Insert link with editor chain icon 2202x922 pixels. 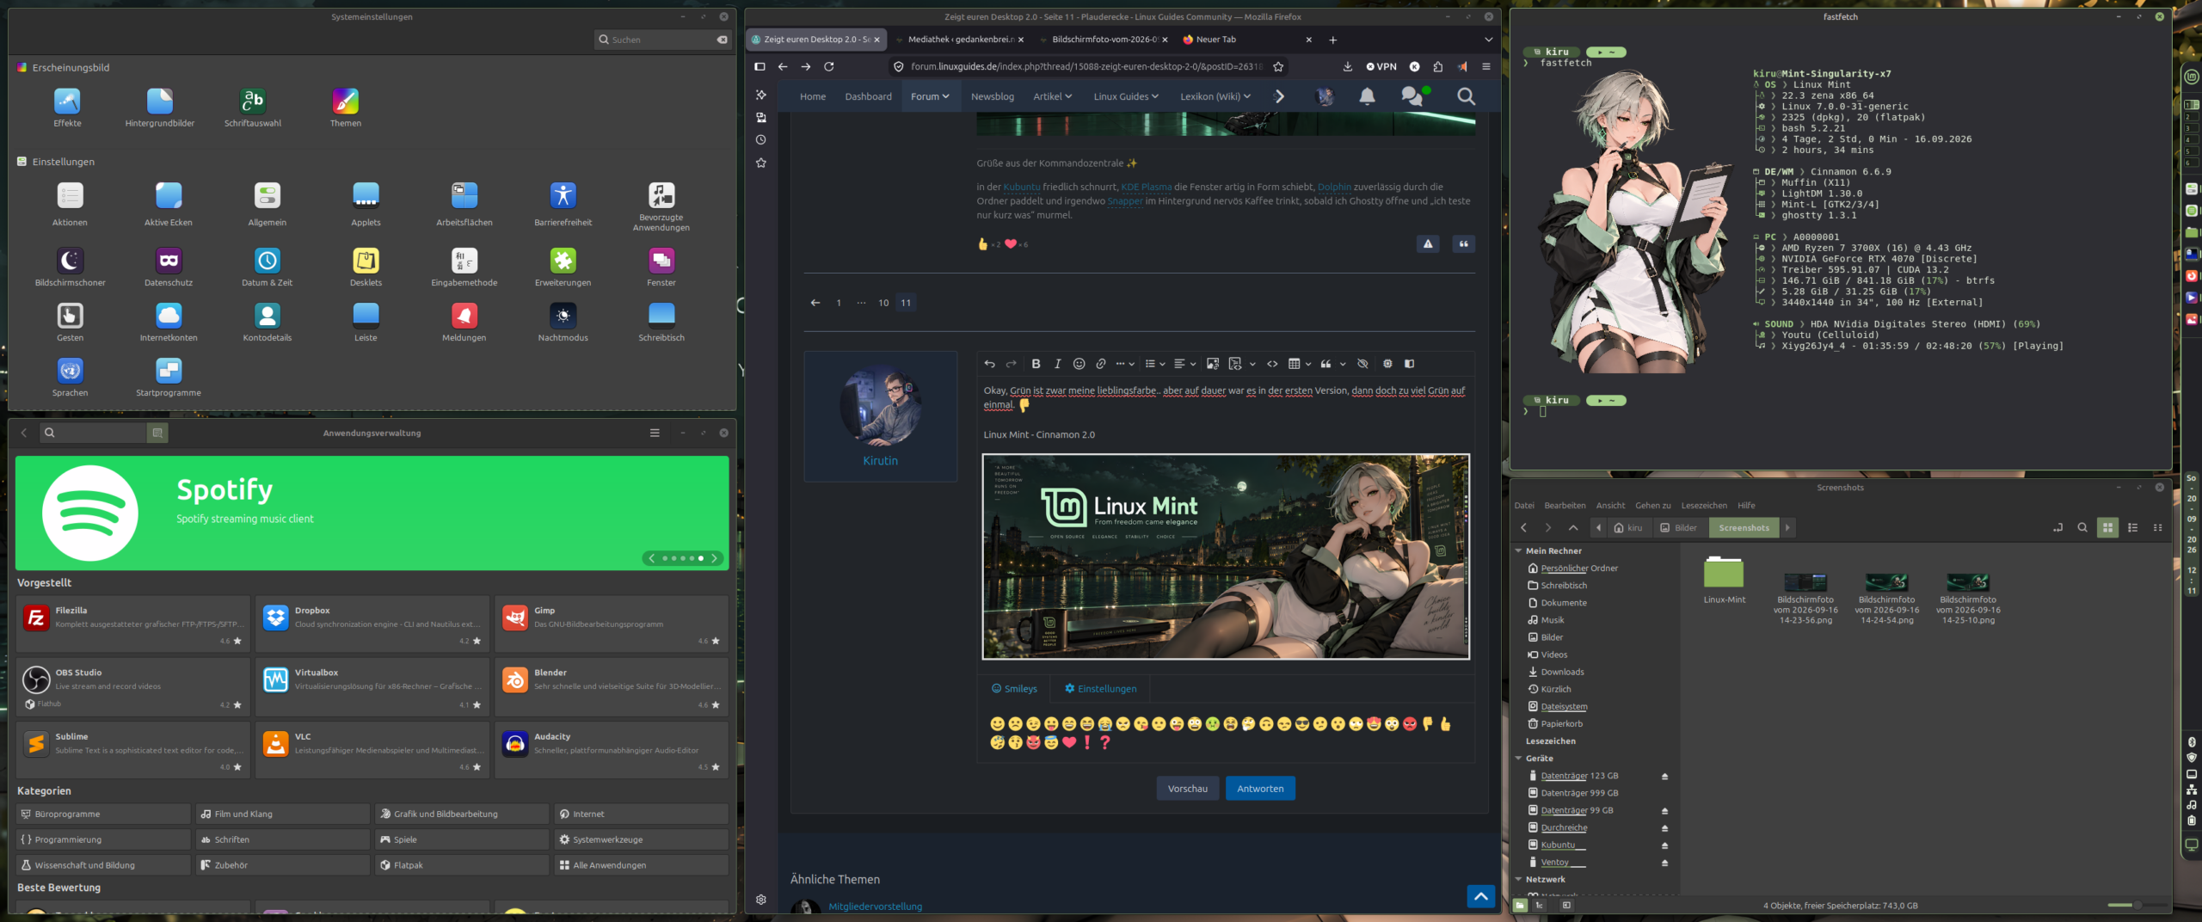pyautogui.click(x=1100, y=364)
